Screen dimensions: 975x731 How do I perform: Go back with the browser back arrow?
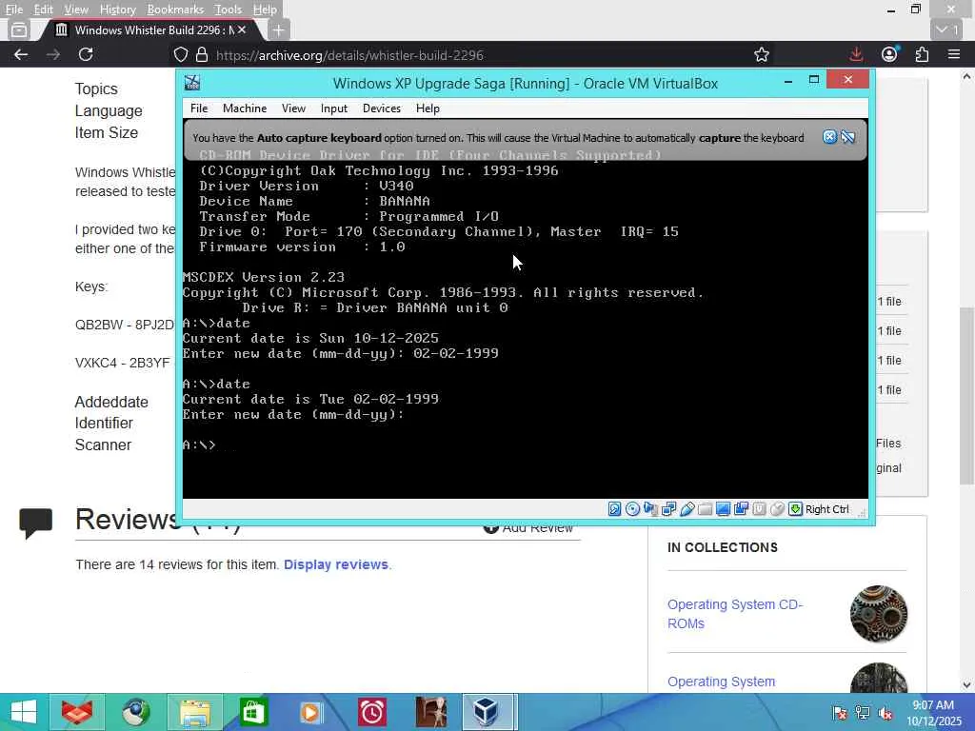[21, 54]
